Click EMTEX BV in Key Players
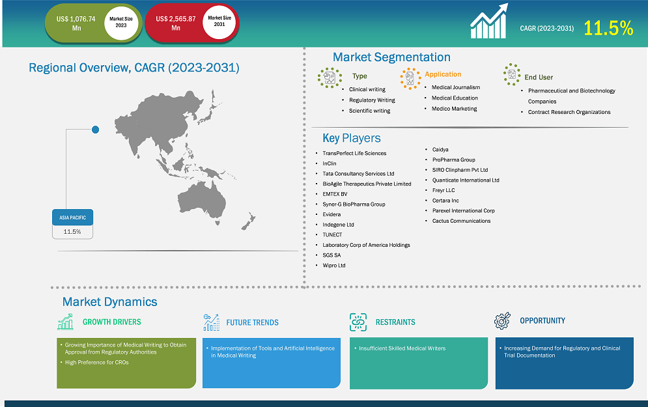The image size is (648, 407). pyautogui.click(x=335, y=194)
